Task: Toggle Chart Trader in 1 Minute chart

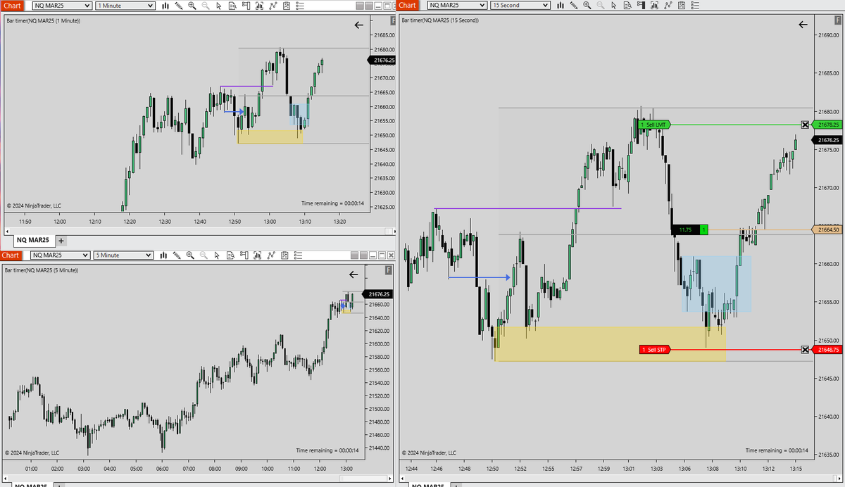Action: point(246,6)
